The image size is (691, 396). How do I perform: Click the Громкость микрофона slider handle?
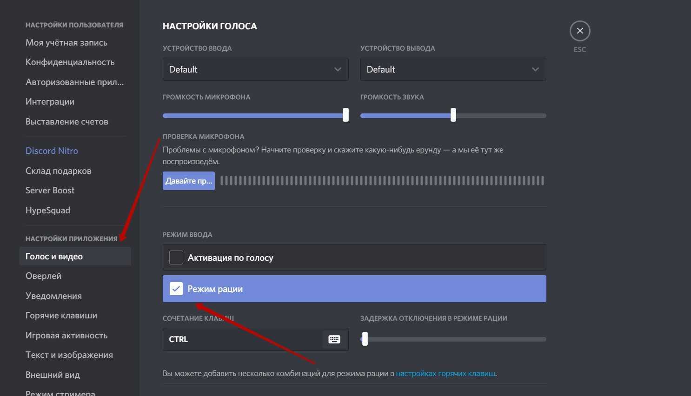(345, 115)
